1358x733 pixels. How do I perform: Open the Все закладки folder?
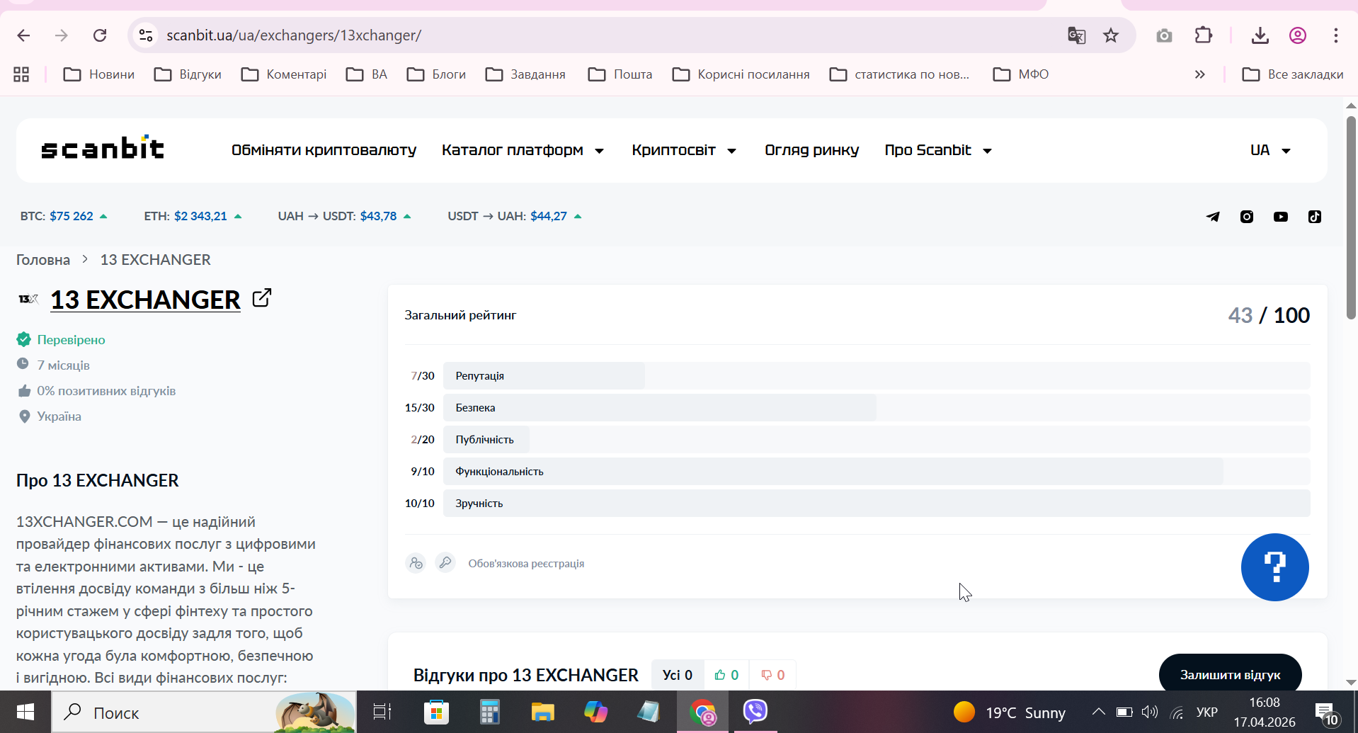[1293, 74]
